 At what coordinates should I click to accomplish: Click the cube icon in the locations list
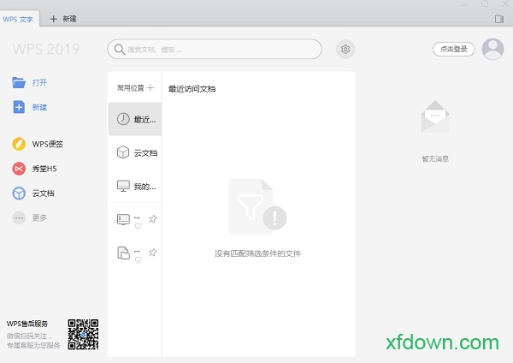[123, 152]
